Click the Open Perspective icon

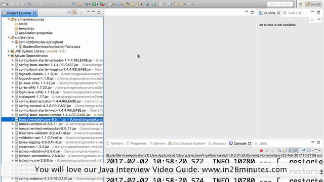click(300, 4)
